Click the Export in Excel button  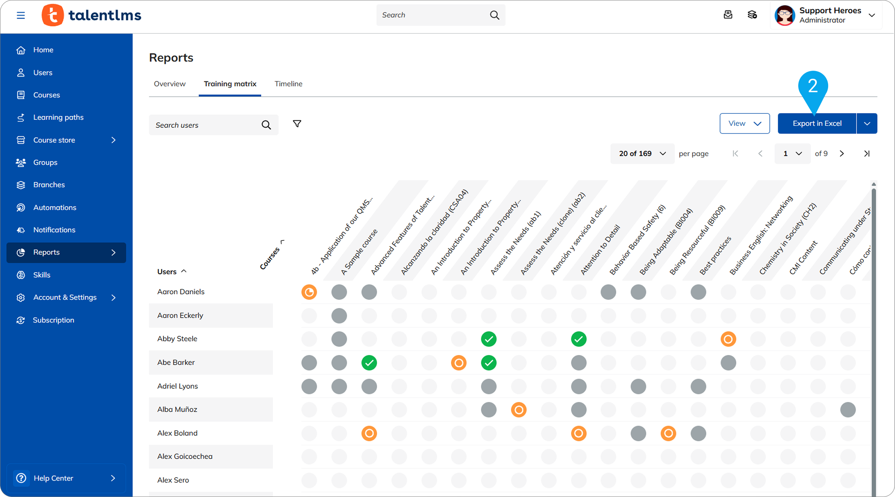point(817,123)
